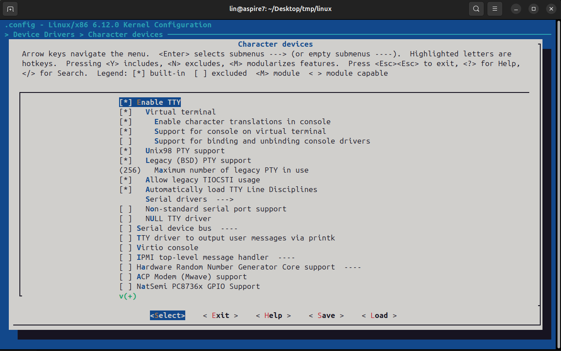Click the new tab icon in the title bar

click(11, 9)
